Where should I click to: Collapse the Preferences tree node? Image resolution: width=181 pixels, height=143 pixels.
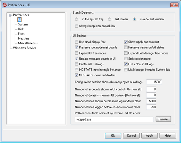tap(10, 15)
